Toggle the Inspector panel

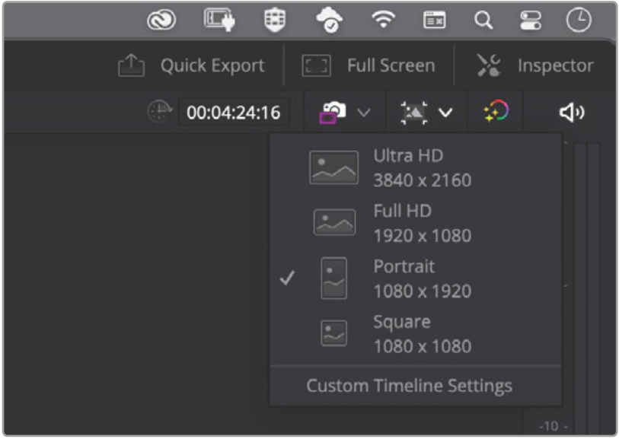534,66
